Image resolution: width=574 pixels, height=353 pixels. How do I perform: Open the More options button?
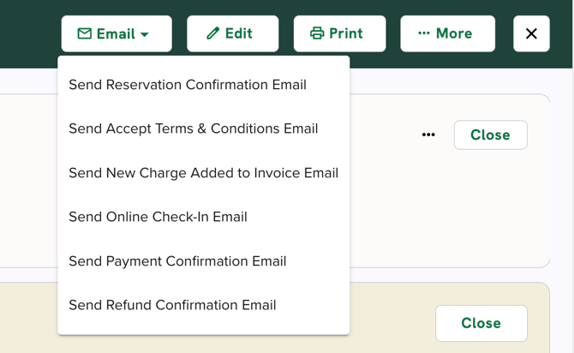[447, 33]
